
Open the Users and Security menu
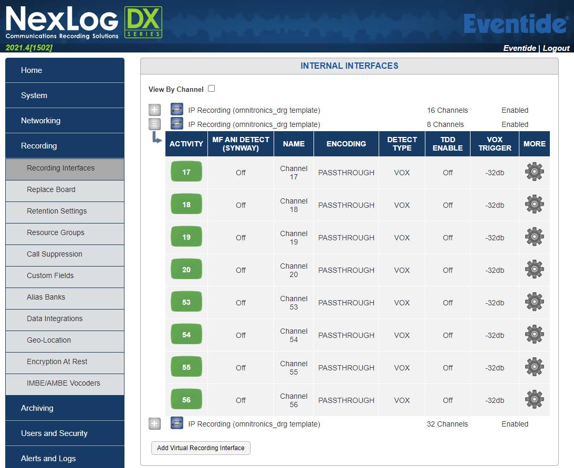65,433
